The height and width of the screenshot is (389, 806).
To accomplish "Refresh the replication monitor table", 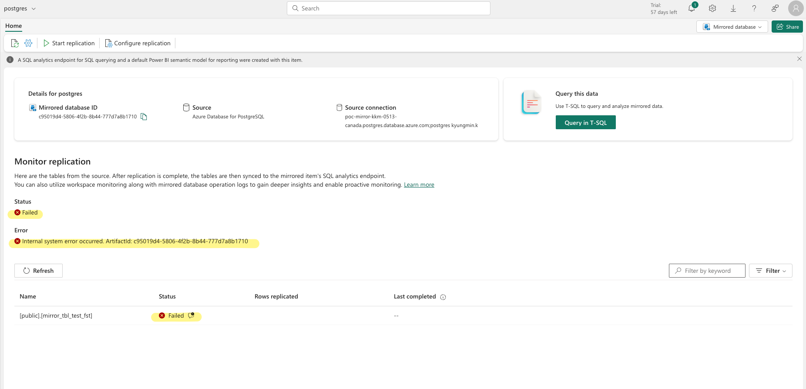I will coord(38,271).
